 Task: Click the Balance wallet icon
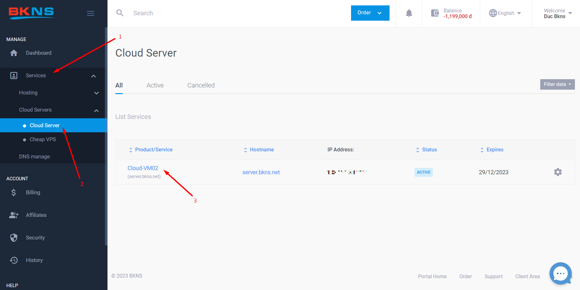tap(435, 13)
